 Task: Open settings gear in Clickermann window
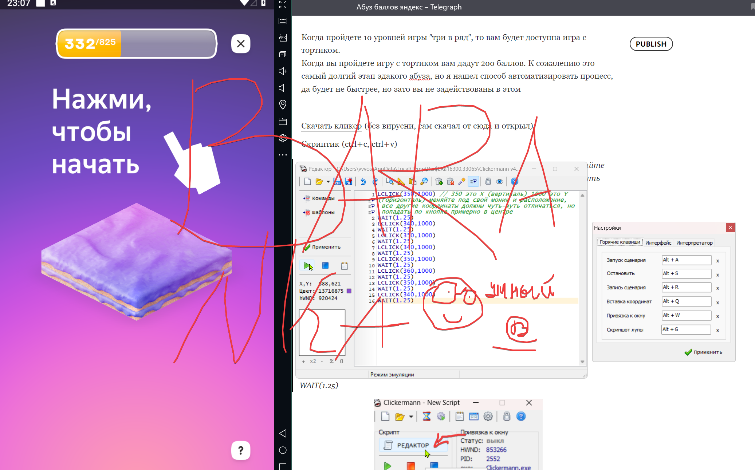pyautogui.click(x=488, y=416)
